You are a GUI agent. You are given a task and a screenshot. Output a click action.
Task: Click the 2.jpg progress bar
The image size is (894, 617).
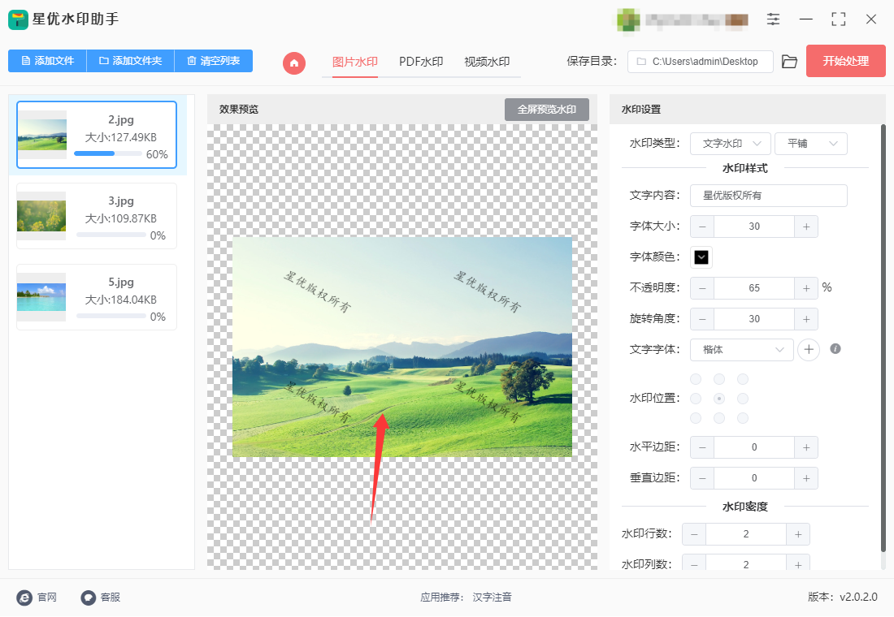(x=108, y=153)
